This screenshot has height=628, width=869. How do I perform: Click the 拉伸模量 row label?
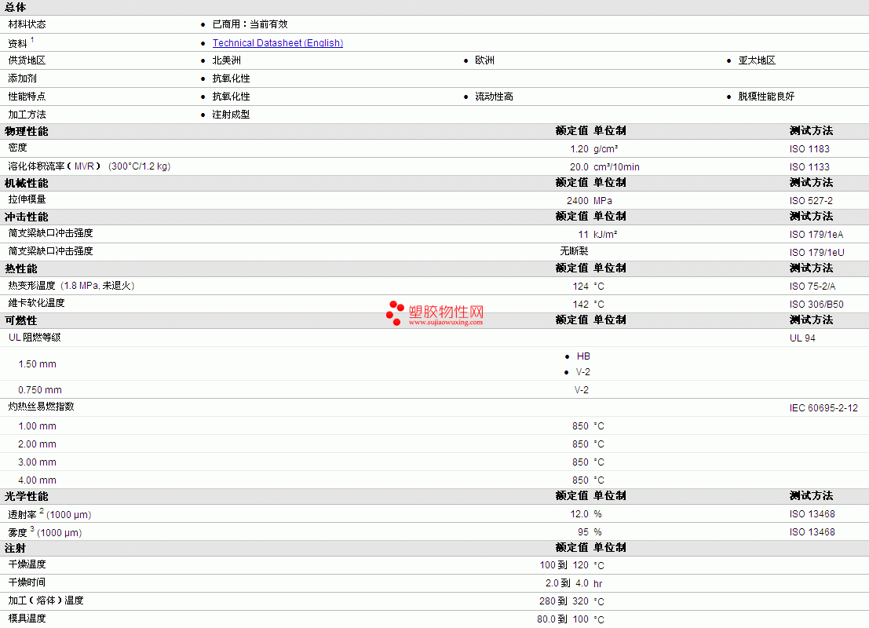27,199
